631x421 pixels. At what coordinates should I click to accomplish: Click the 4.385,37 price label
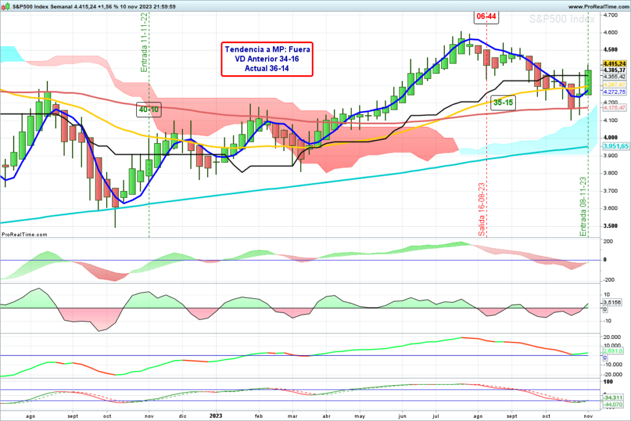click(614, 70)
